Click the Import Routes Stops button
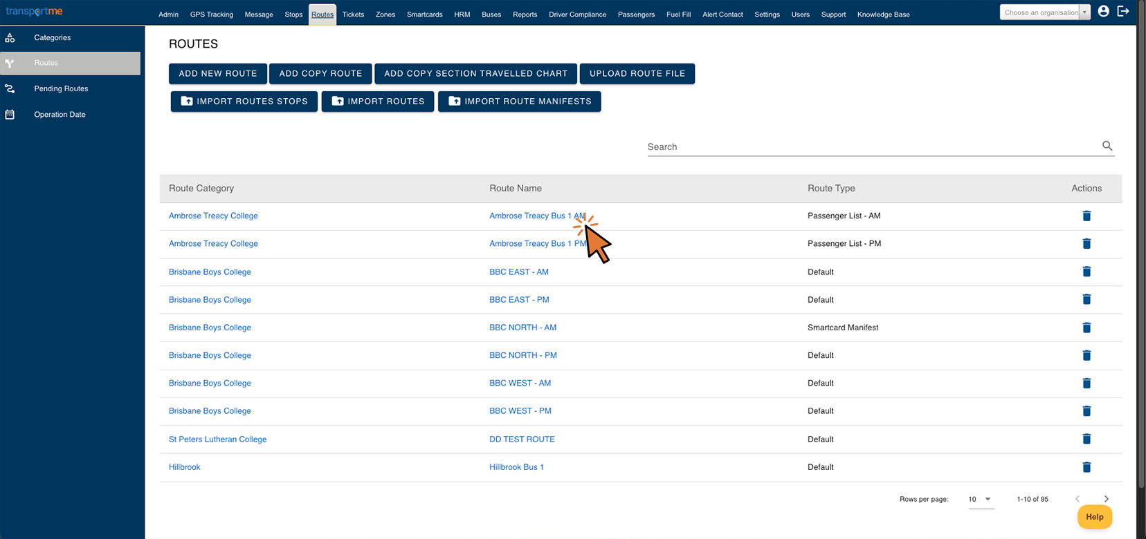This screenshot has height=539, width=1146. (x=244, y=101)
